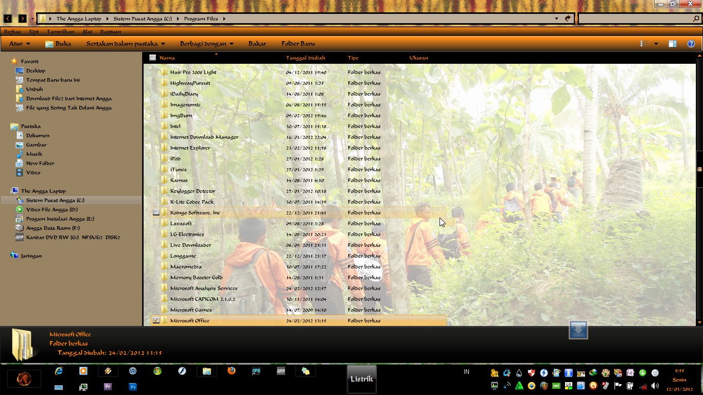Click the Bakar button

coord(257,44)
